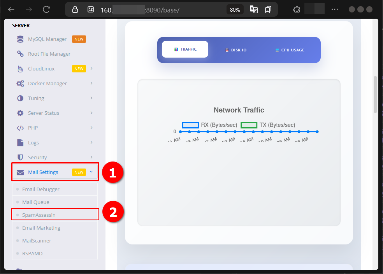
Task: Click the Docker Manager gears icon
Action: tap(20, 84)
